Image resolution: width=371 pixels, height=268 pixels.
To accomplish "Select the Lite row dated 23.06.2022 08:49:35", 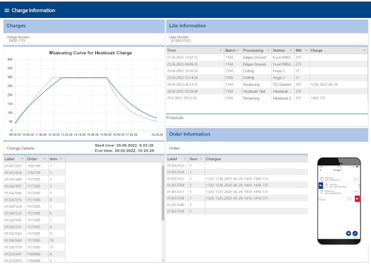I will (267, 64).
